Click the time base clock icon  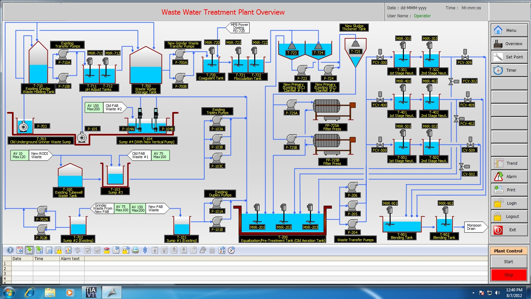click(231, 250)
